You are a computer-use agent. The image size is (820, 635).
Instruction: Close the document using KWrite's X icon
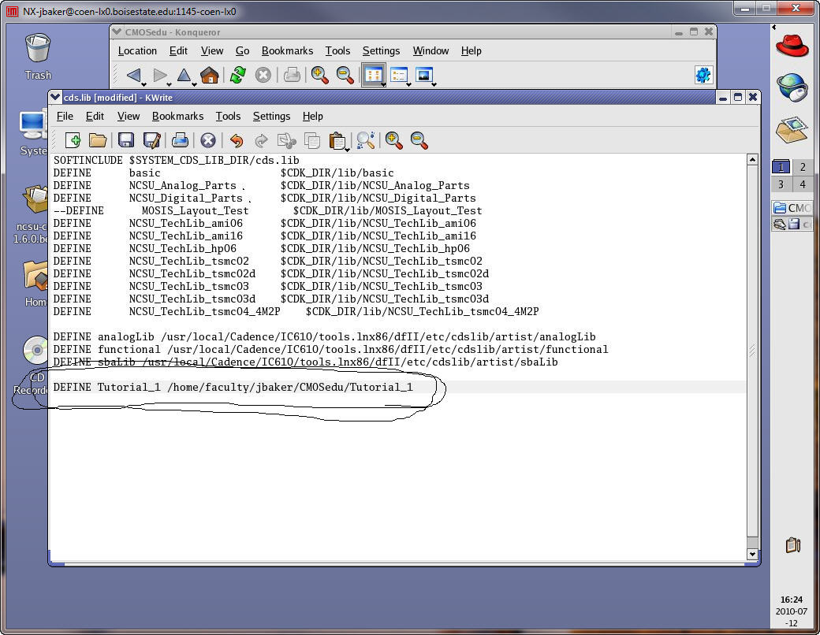pos(208,140)
